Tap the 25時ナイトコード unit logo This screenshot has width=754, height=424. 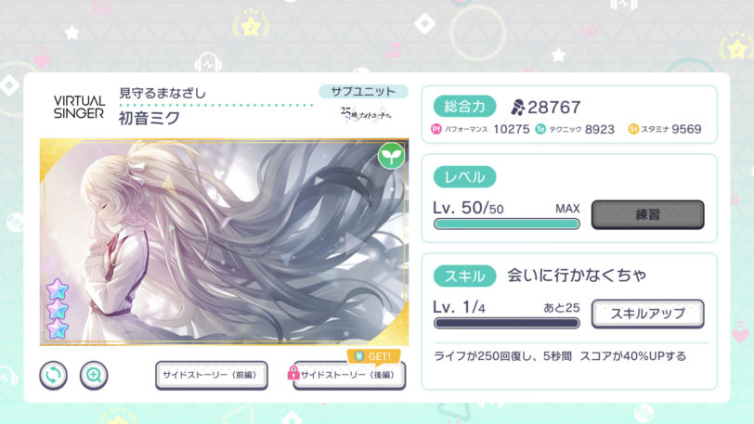click(366, 114)
